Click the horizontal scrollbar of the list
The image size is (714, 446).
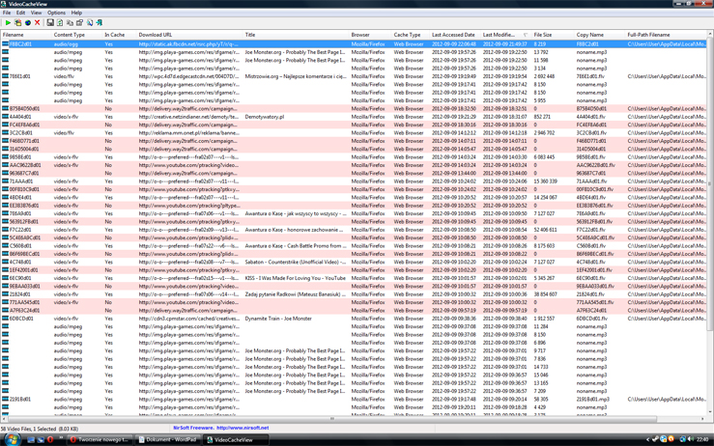332,419
